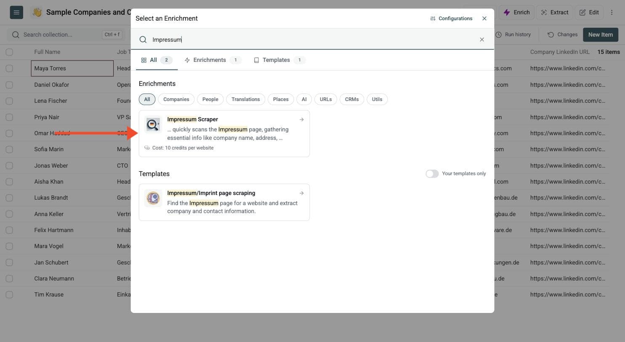Click the waving hand collection emoji icon
Image resolution: width=625 pixels, height=342 pixels.
37,12
